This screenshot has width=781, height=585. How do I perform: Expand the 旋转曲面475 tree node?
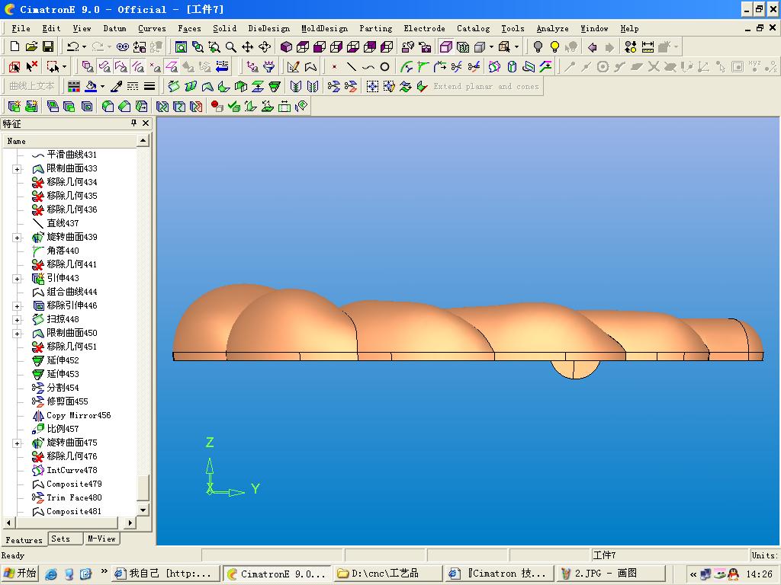pyautogui.click(x=17, y=443)
